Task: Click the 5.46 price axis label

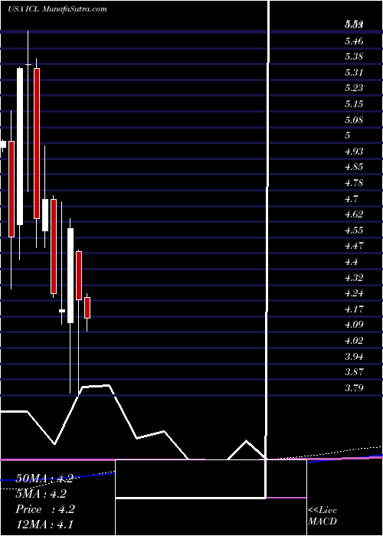Action: click(x=354, y=41)
